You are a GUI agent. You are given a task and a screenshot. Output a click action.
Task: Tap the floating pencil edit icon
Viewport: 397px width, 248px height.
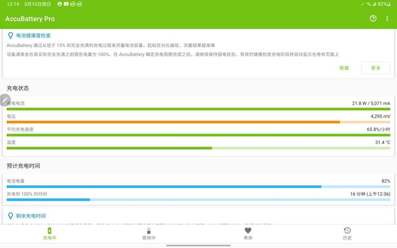pos(5,100)
